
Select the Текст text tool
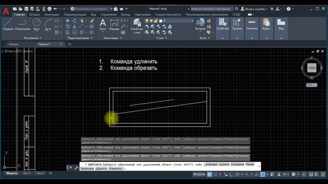tap(102, 25)
